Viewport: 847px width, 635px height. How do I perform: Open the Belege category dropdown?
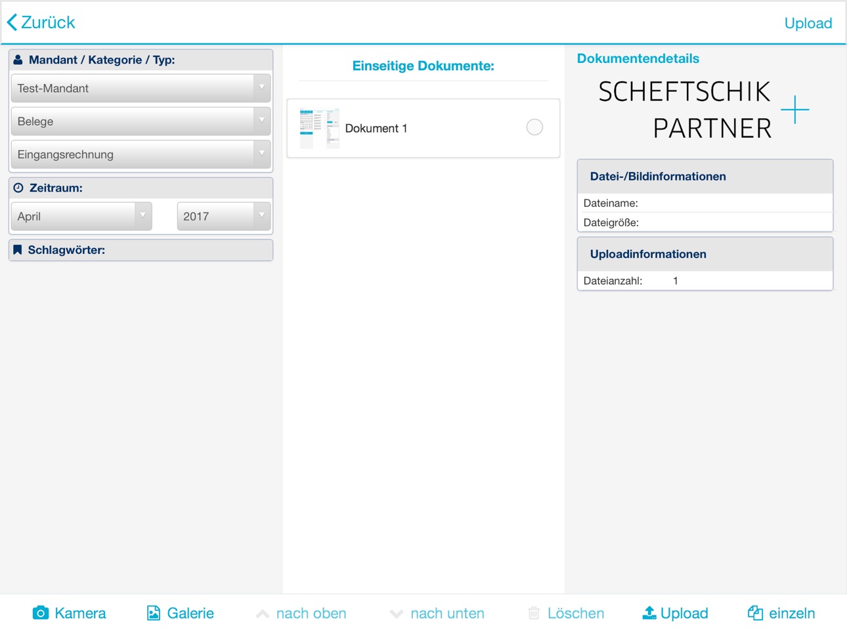[141, 121]
